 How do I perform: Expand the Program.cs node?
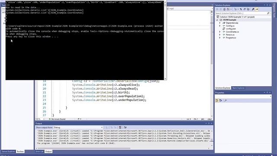(x=220, y=38)
